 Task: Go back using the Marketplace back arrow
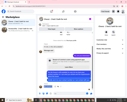tap(3, 17)
